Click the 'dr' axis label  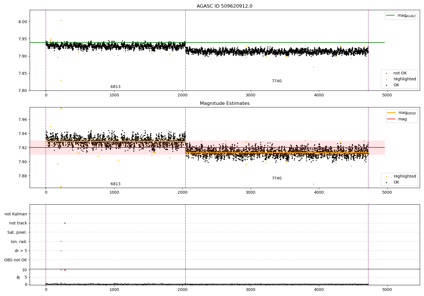18,277
